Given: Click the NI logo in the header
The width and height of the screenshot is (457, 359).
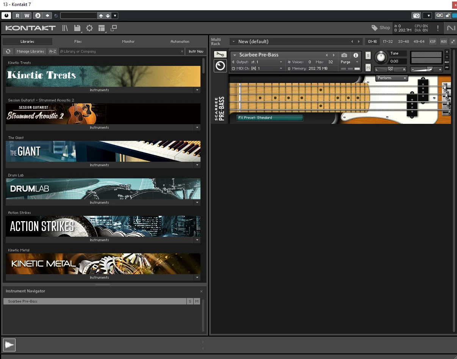Looking at the screenshot, I should pos(451,28).
